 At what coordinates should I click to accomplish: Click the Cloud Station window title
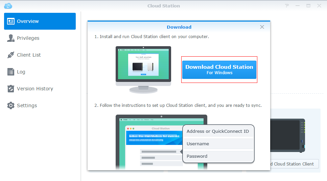click(x=164, y=6)
